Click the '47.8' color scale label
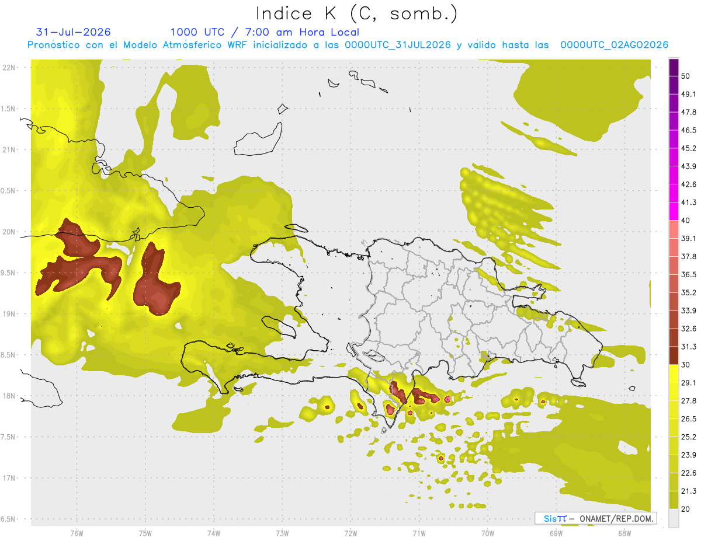The image size is (701, 541). pyautogui.click(x=689, y=112)
